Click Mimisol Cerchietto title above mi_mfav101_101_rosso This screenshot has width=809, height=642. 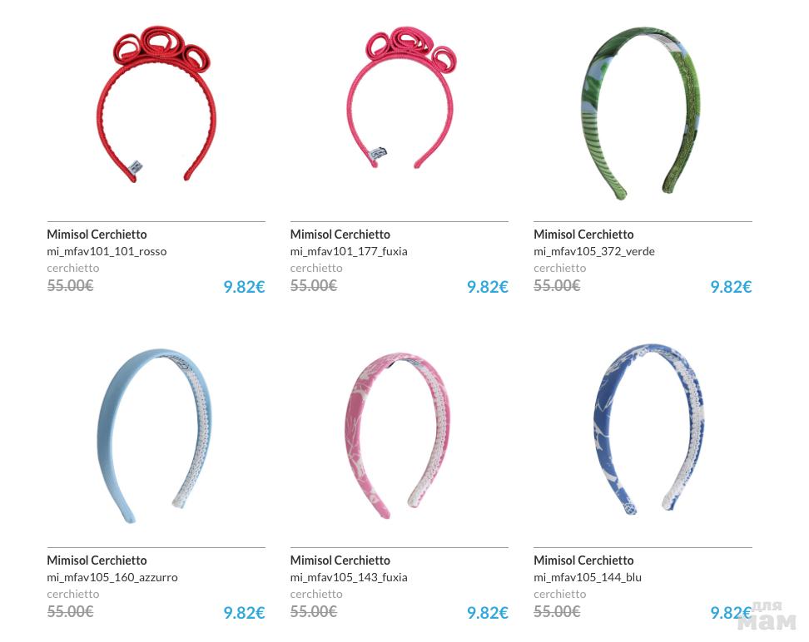[97, 235]
